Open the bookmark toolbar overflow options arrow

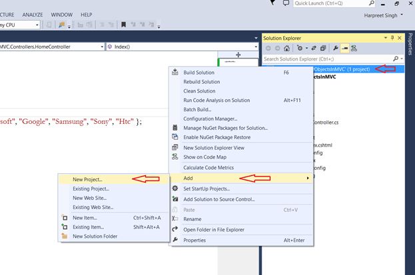point(159,27)
